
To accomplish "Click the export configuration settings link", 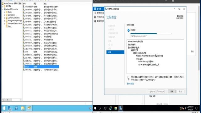I will [x=130, y=83].
